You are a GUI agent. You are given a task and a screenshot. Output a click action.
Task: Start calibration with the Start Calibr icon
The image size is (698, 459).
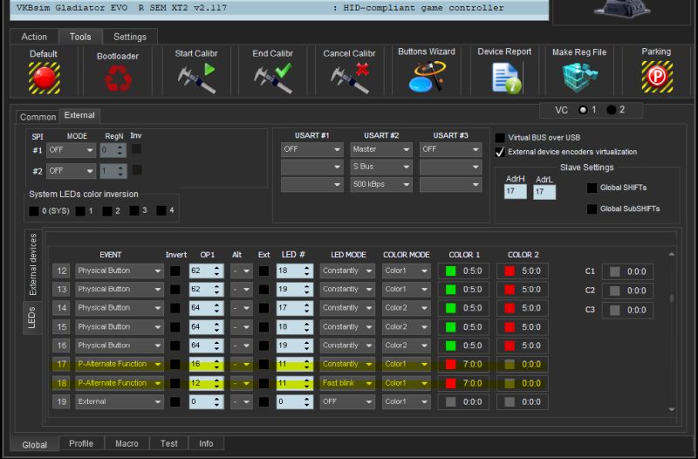[196, 78]
